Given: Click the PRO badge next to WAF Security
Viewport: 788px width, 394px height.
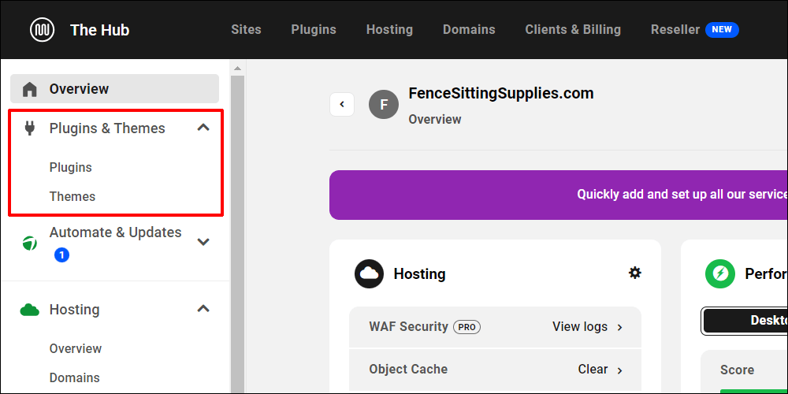Looking at the screenshot, I should (x=466, y=327).
